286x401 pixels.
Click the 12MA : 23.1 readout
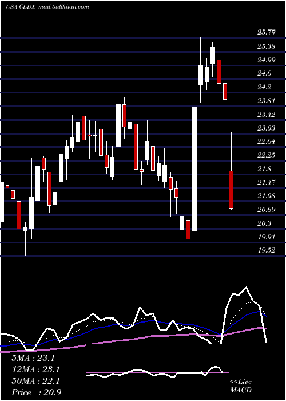35,369
